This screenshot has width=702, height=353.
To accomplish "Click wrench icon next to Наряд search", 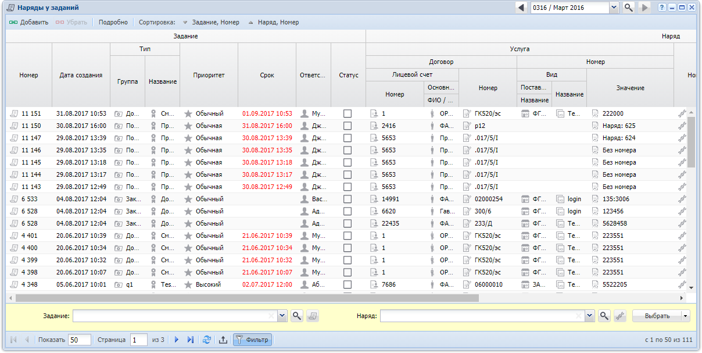I will [x=619, y=316].
